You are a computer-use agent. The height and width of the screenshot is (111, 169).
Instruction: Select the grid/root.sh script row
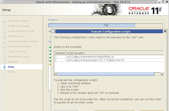coord(109,60)
